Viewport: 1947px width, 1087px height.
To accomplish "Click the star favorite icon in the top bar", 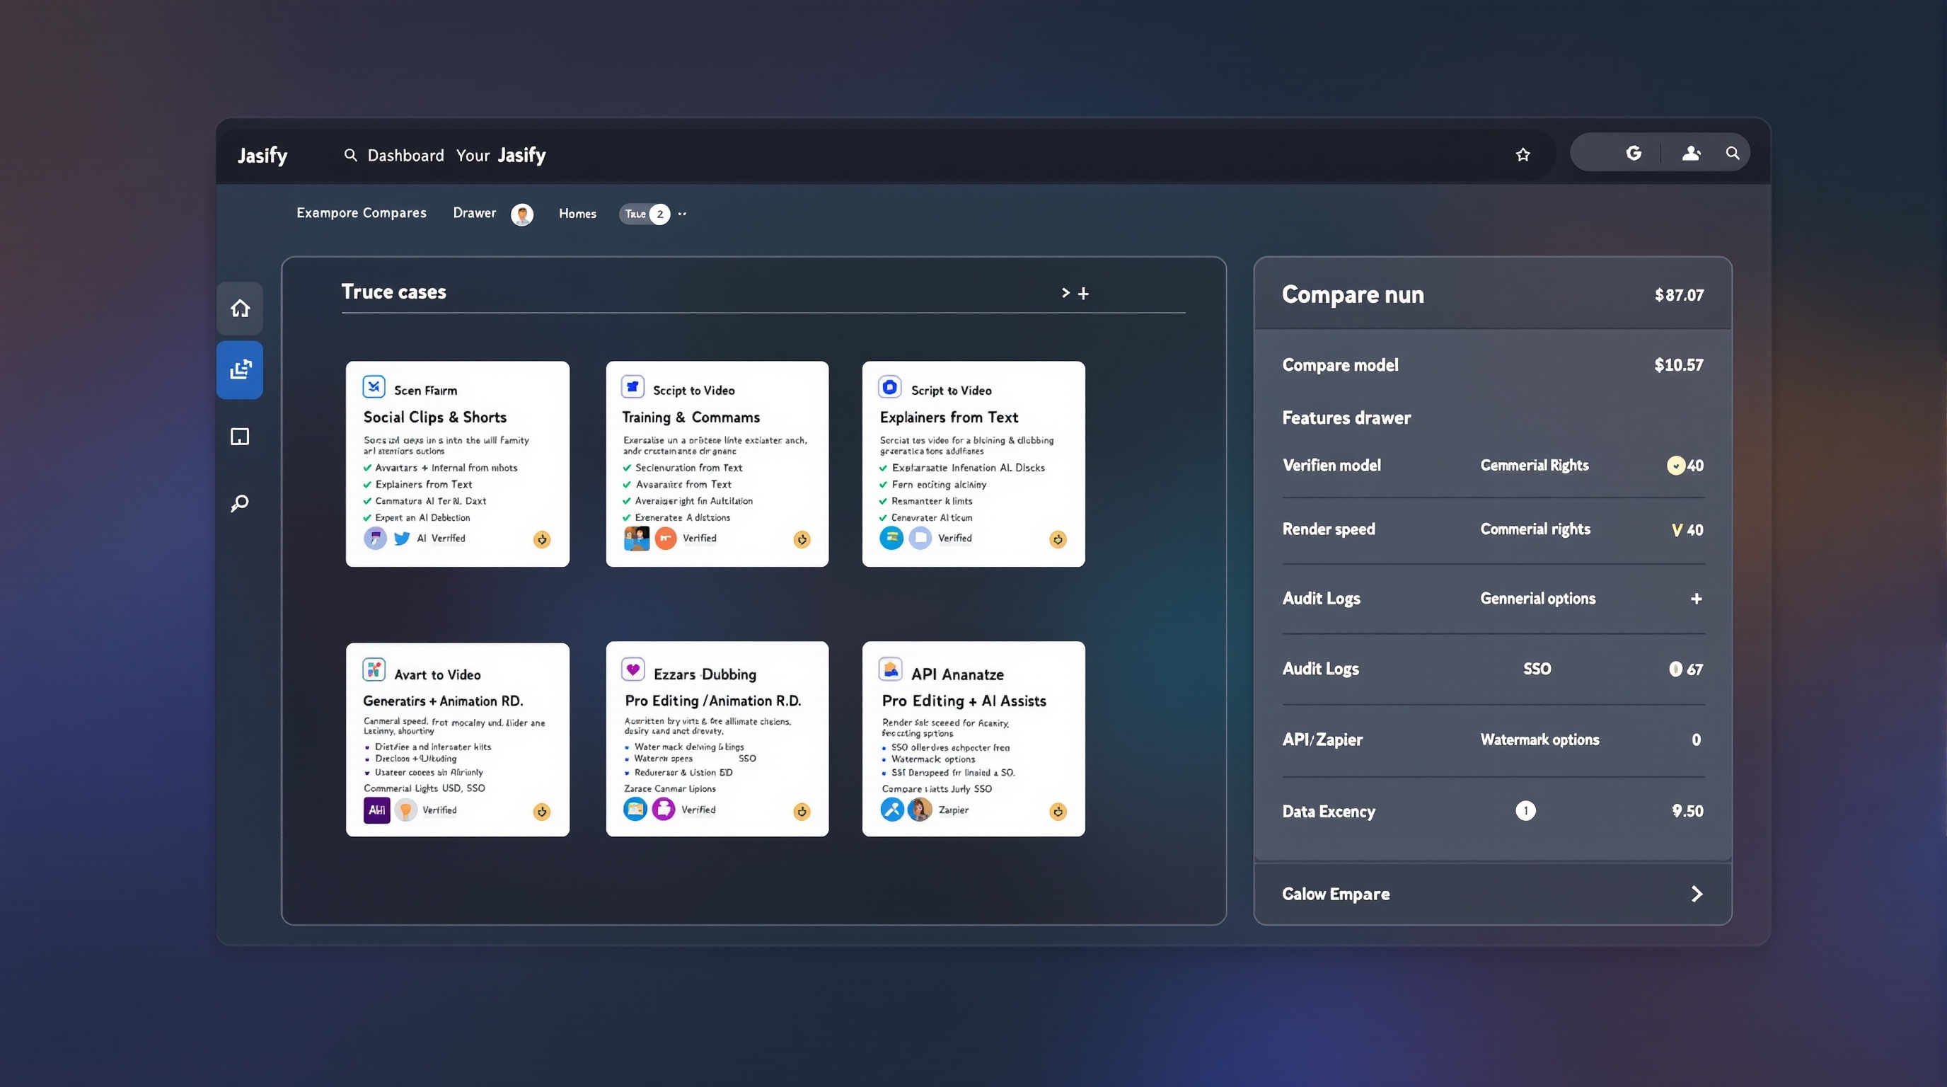I will coord(1523,154).
